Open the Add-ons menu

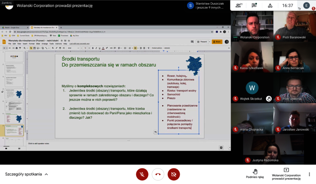point(58,43)
